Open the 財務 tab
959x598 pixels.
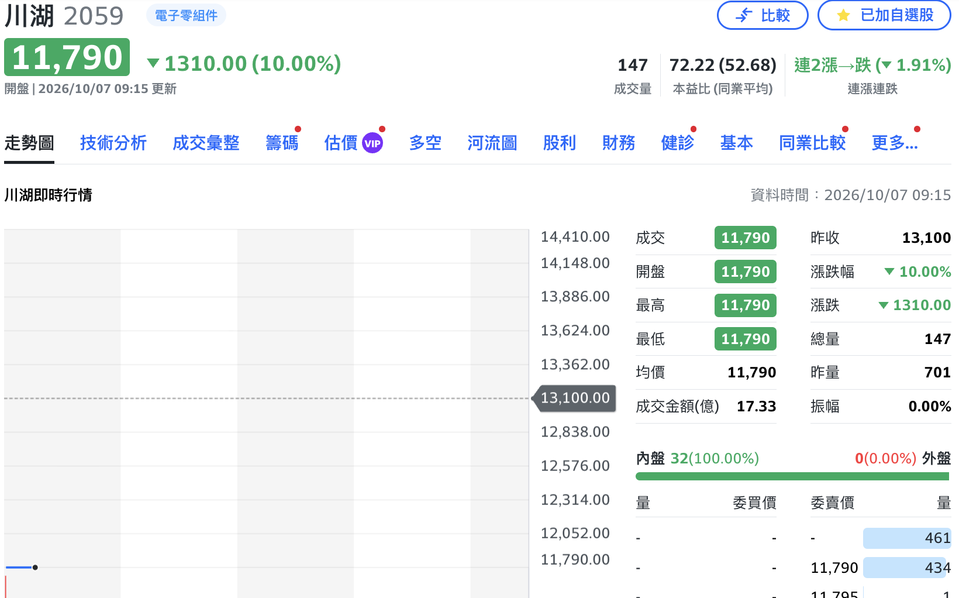pos(619,143)
